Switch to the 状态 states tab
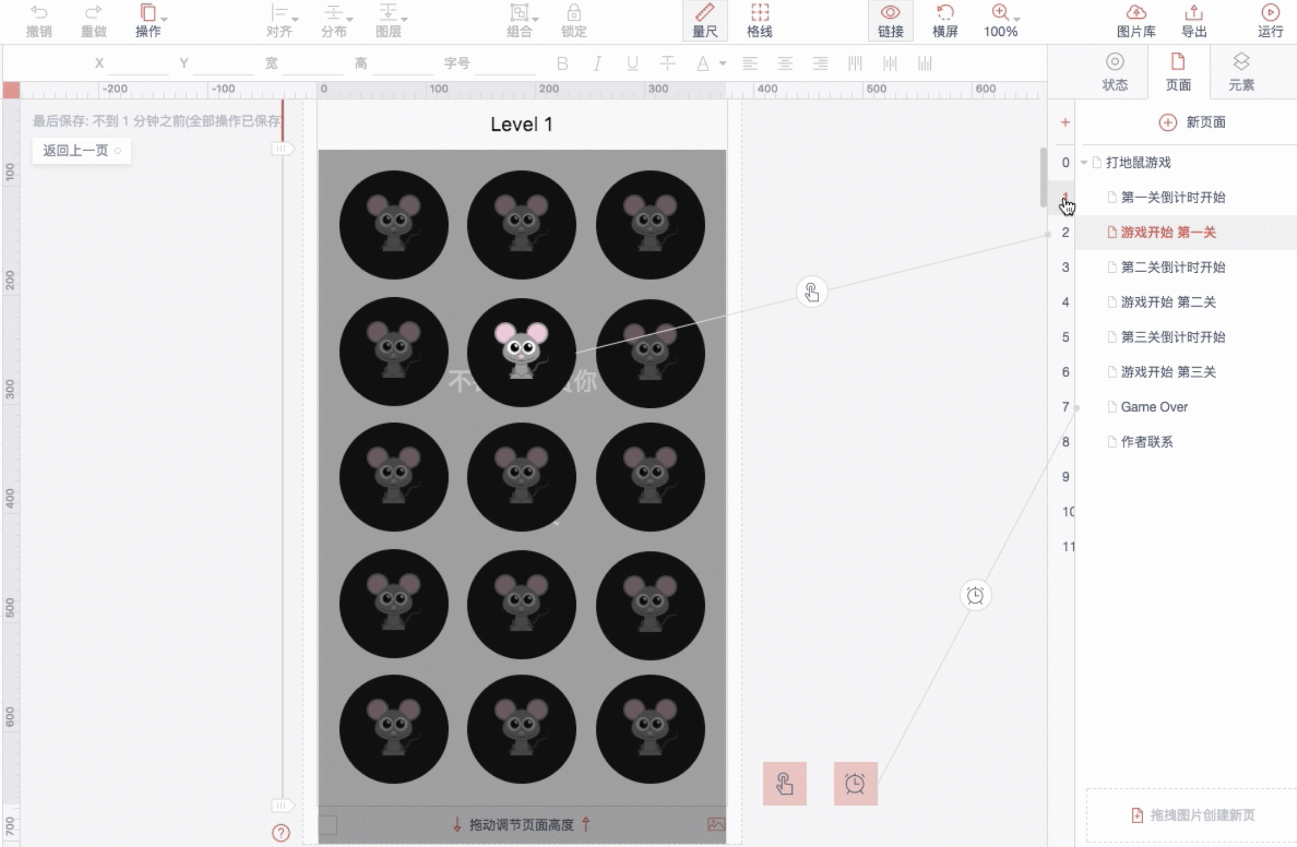Viewport: 1297px width, 847px height. point(1115,72)
